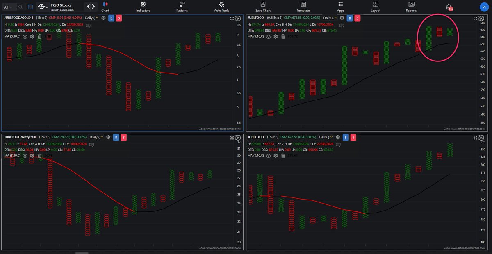Image resolution: width=492 pixels, height=254 pixels.
Task: Click reset view icon on 1% JUBLFOOD chart
Action: (481, 138)
